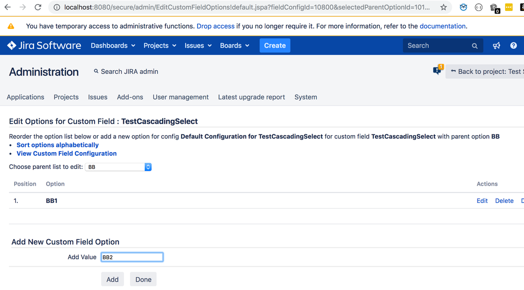The height and width of the screenshot is (290, 524).
Task: Click the Administration heading
Action: (44, 72)
